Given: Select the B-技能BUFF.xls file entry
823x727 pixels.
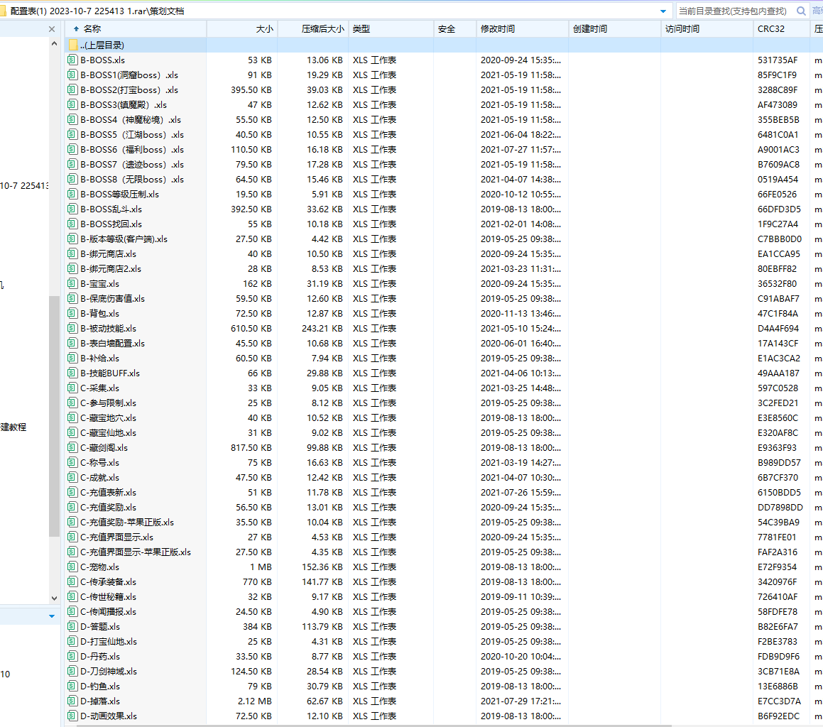Looking at the screenshot, I should click(110, 373).
